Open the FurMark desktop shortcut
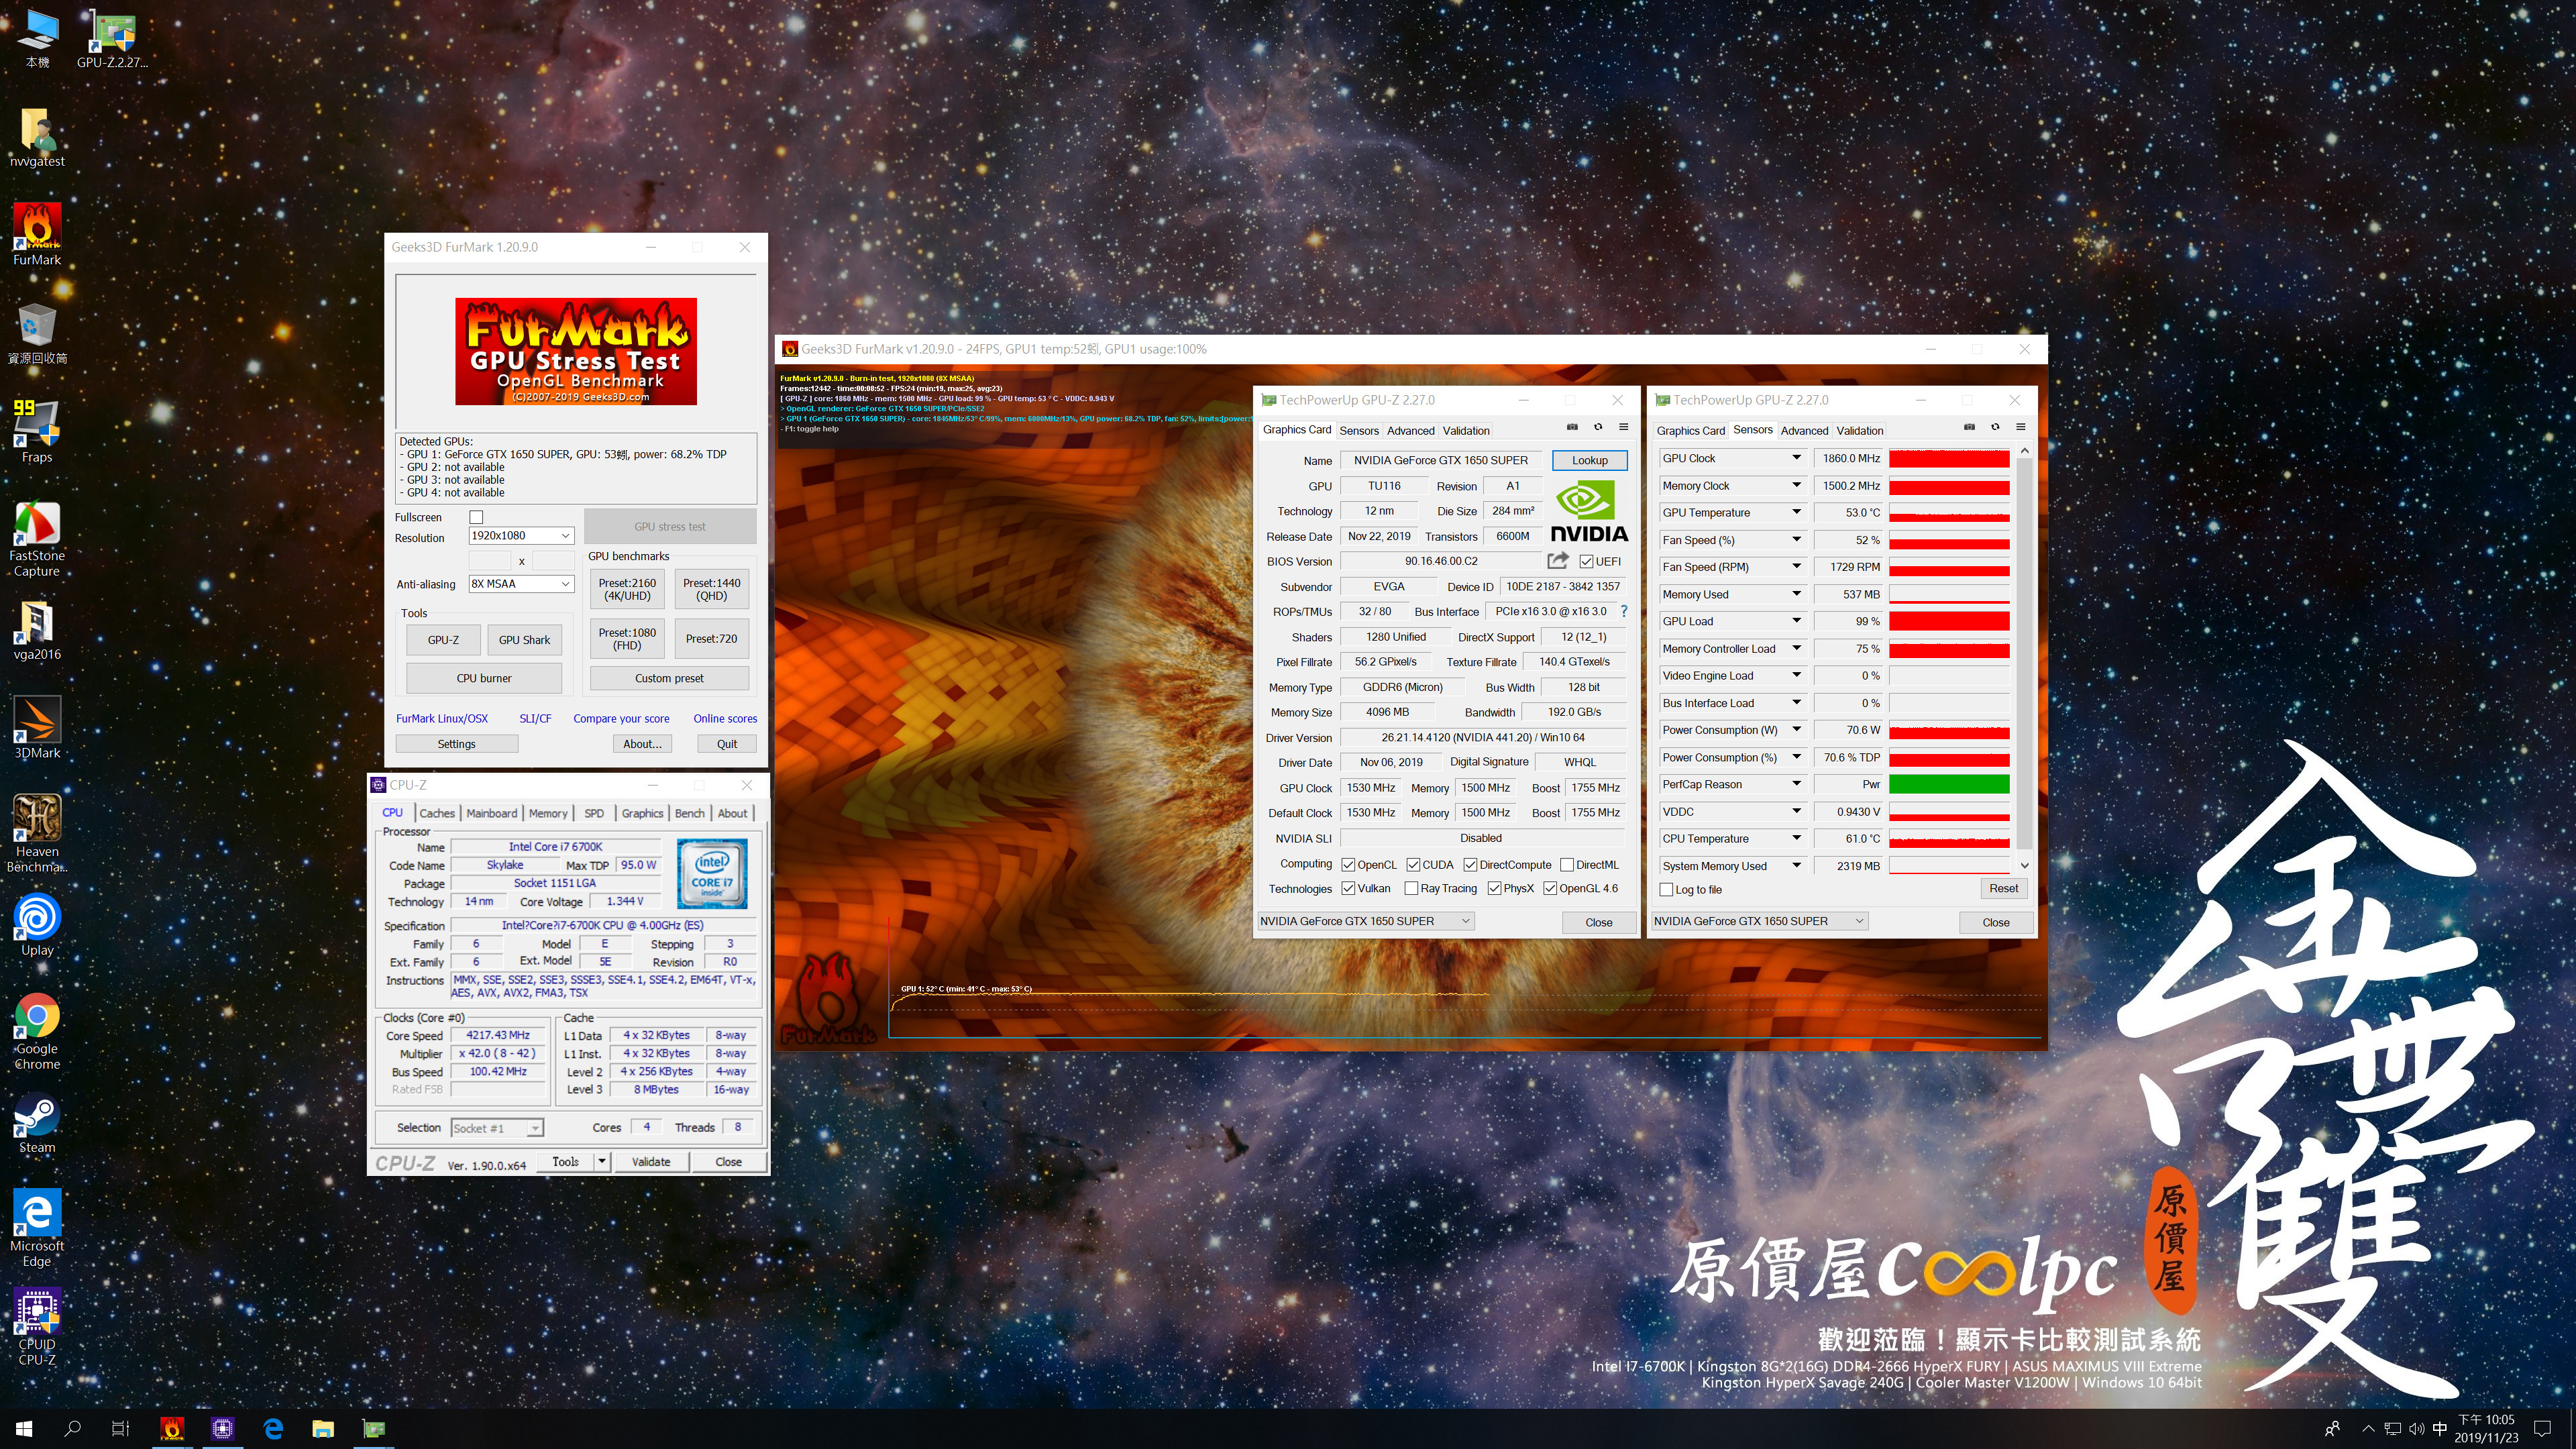Viewport: 2576px width, 1449px height. [37, 234]
